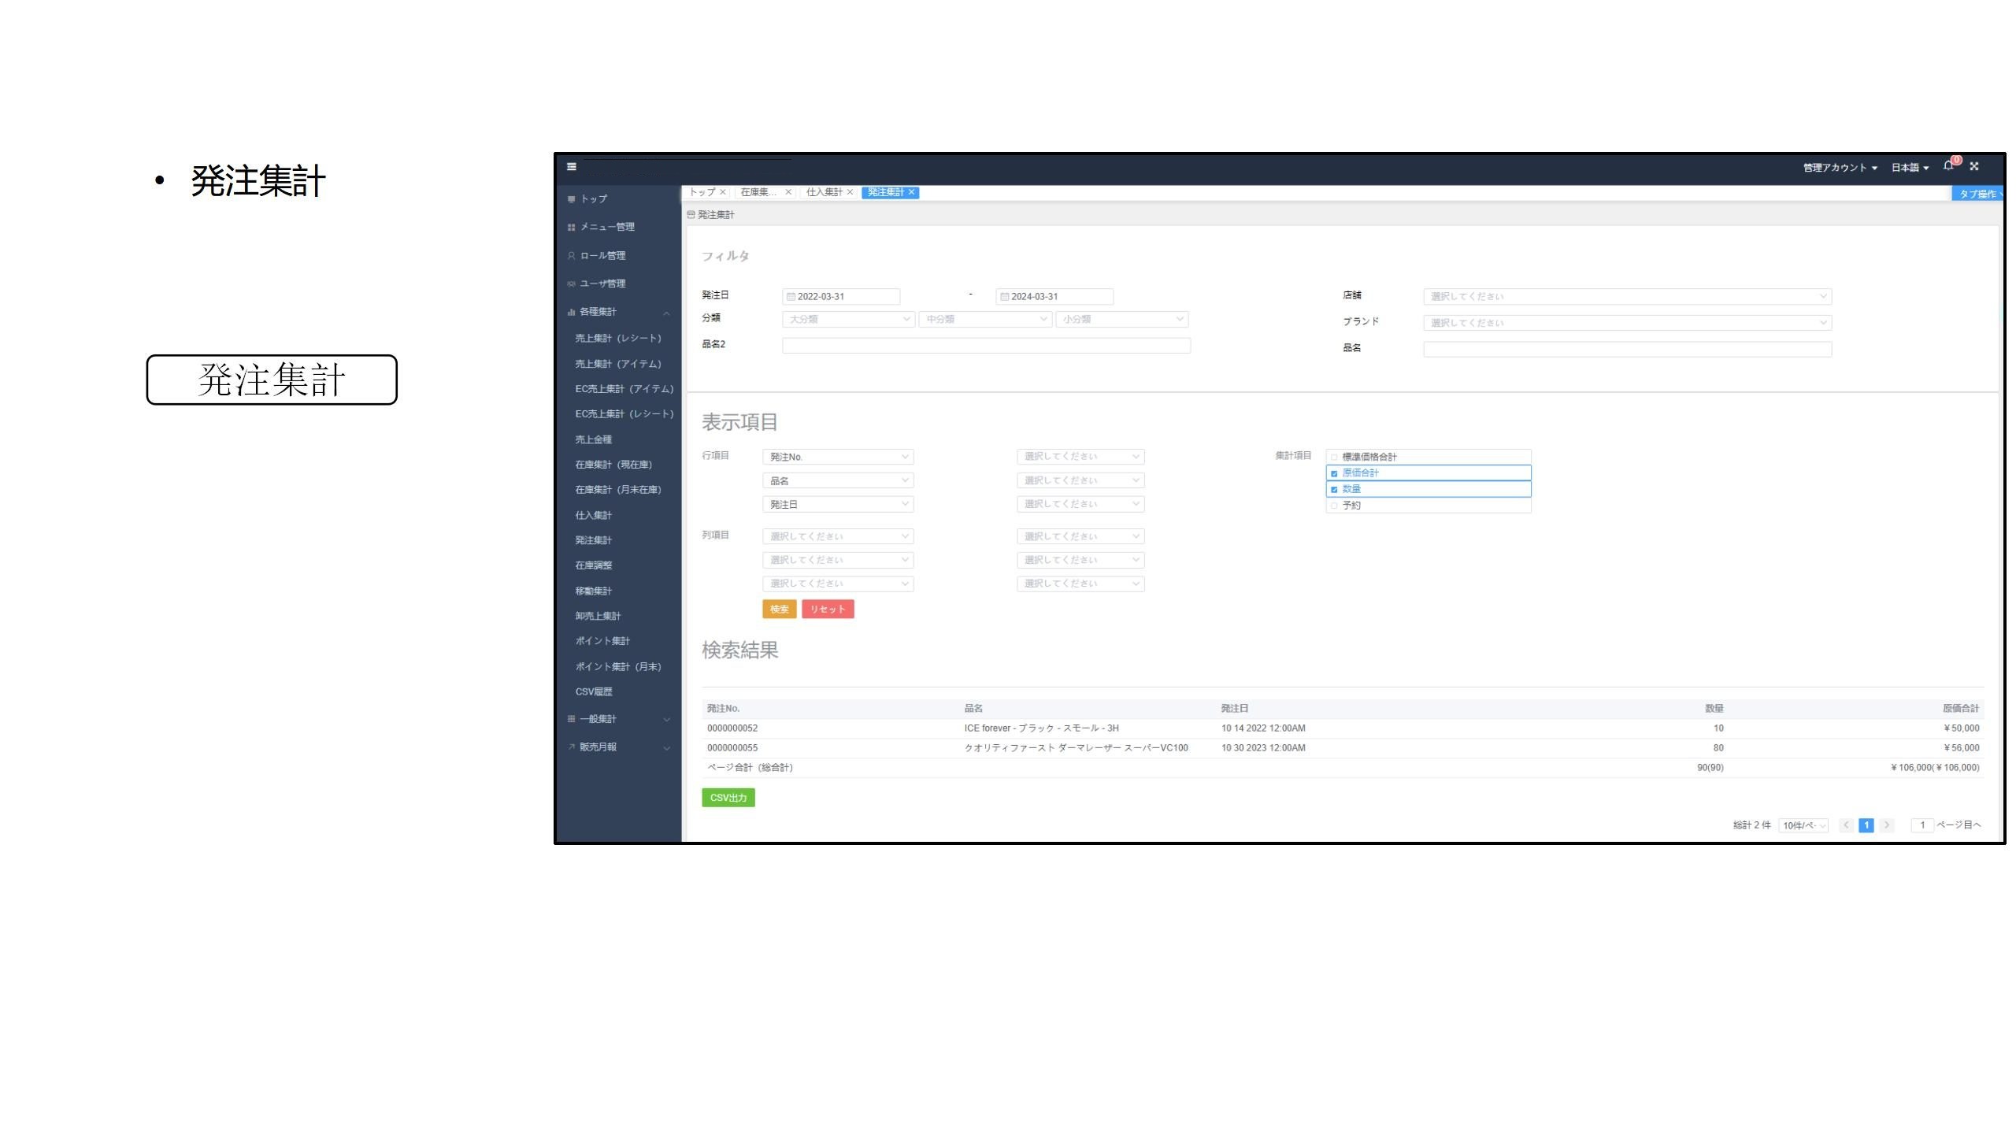Uncheck the 原価合計 checkbox
The image size is (2016, 1134).
click(1334, 473)
